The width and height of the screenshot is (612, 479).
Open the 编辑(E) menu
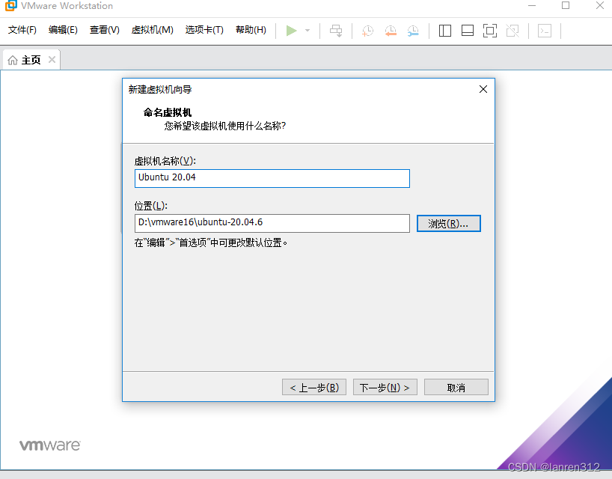point(63,30)
